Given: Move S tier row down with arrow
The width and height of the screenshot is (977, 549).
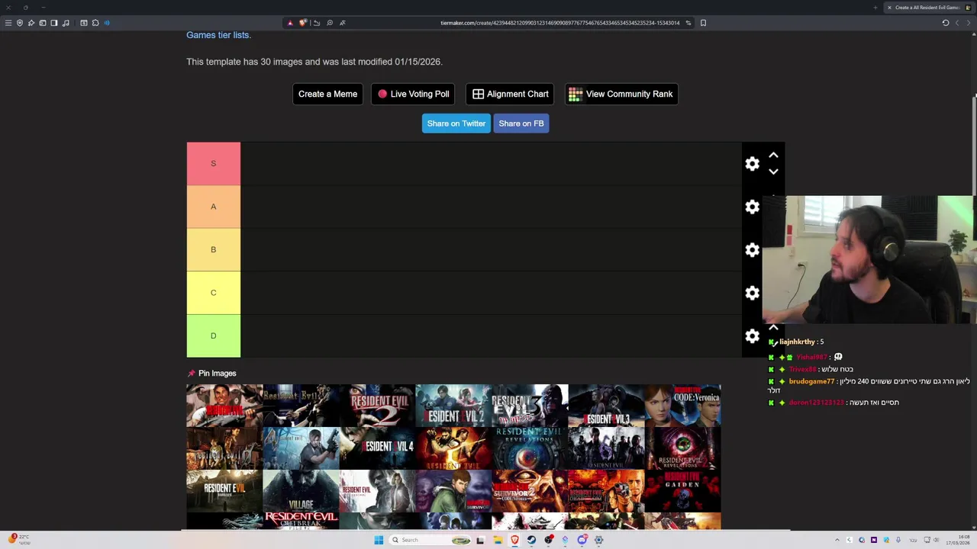Looking at the screenshot, I should tap(773, 172).
